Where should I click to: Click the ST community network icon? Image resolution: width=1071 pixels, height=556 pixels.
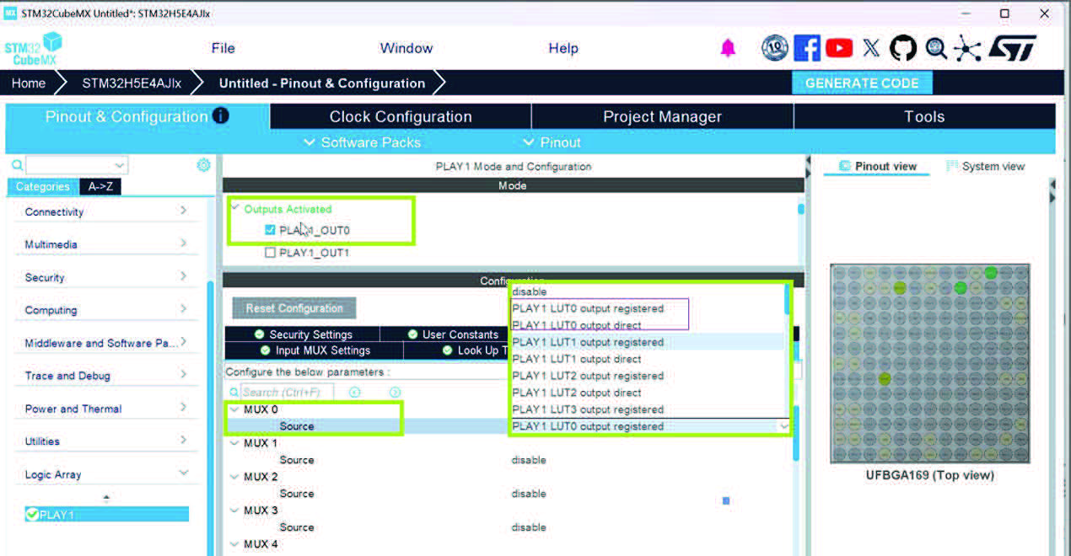[x=967, y=48]
